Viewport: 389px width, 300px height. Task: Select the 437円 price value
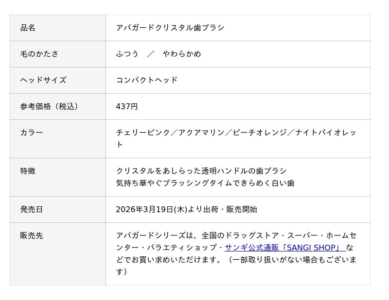click(126, 107)
